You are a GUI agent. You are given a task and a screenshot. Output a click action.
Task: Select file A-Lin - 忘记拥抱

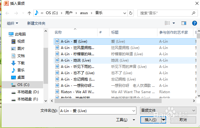coord(125,79)
